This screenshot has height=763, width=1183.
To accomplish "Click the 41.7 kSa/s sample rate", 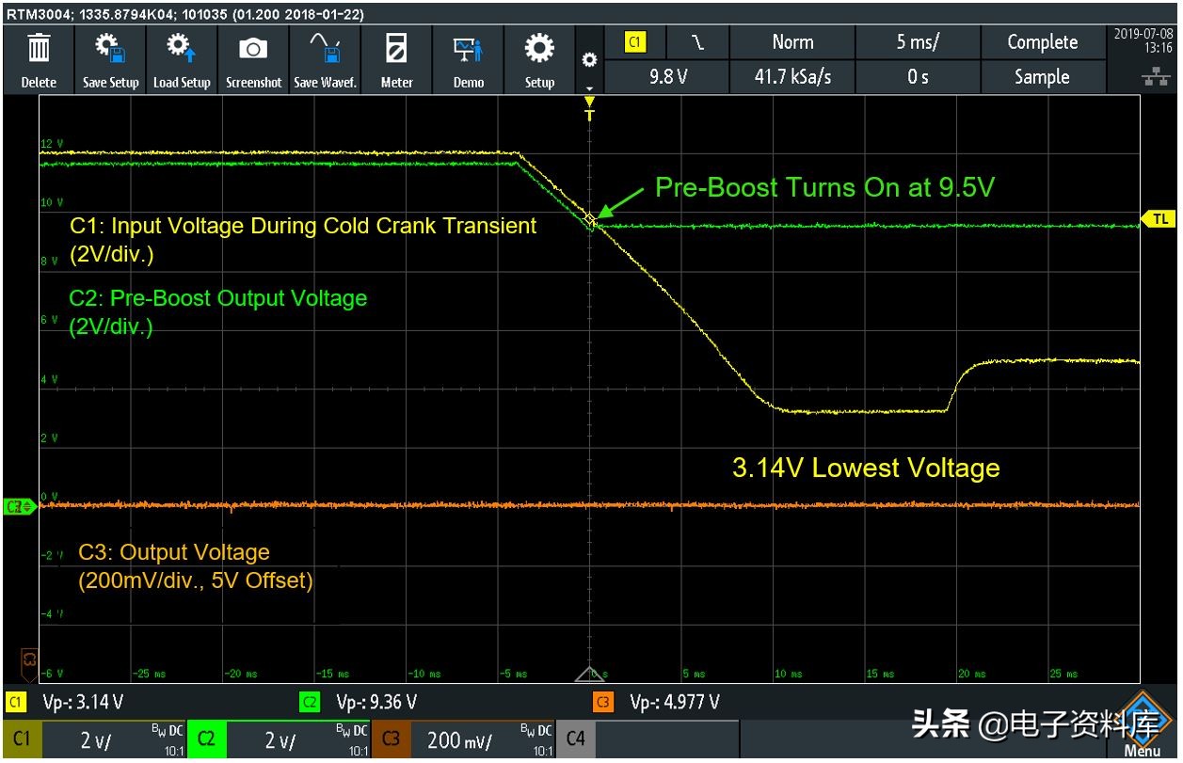I will 792,77.
